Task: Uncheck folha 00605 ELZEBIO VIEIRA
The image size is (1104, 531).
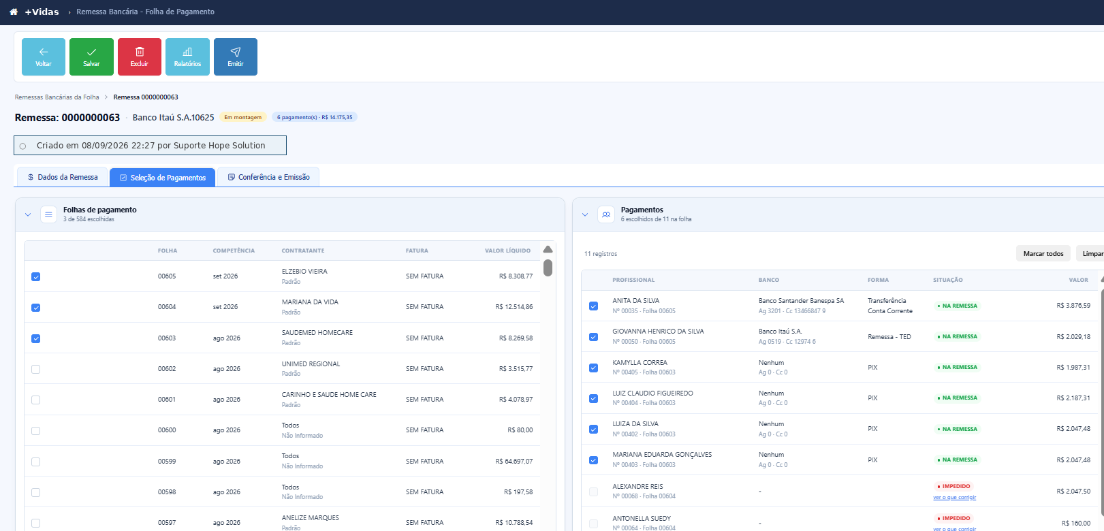Action: coord(36,276)
